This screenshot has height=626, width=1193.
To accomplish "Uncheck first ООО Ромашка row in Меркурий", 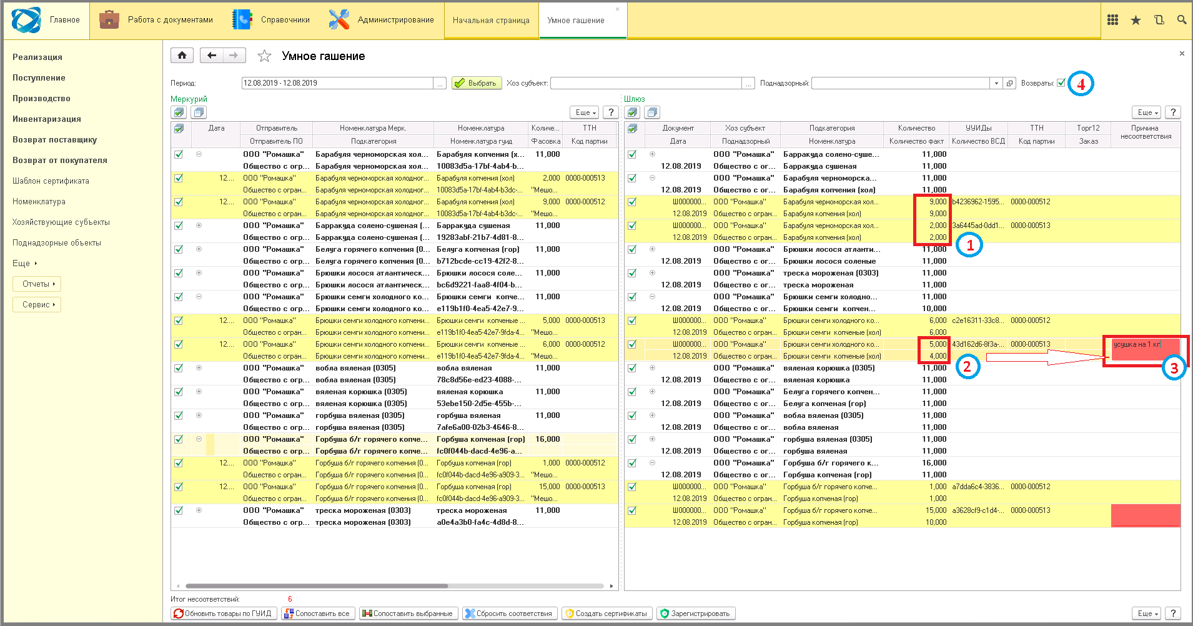I will pyautogui.click(x=179, y=154).
